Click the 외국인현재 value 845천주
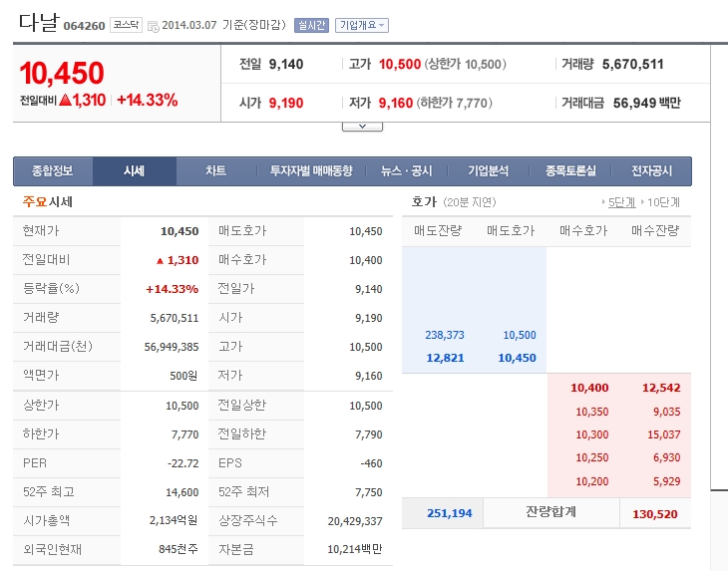 click(x=179, y=550)
